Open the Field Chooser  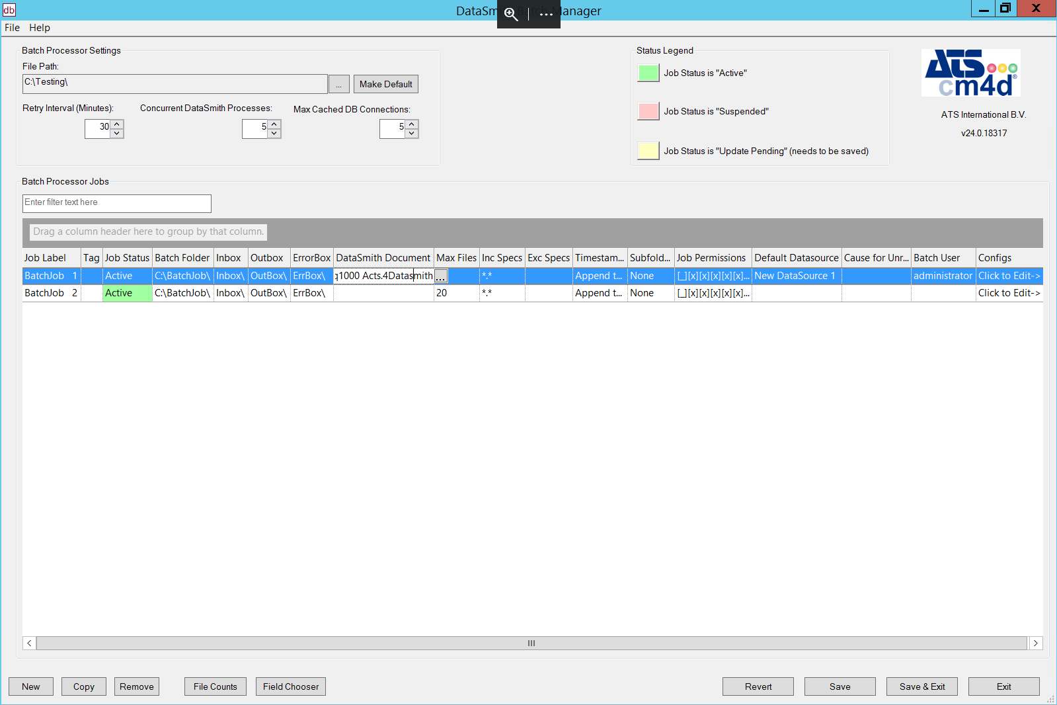tap(290, 686)
